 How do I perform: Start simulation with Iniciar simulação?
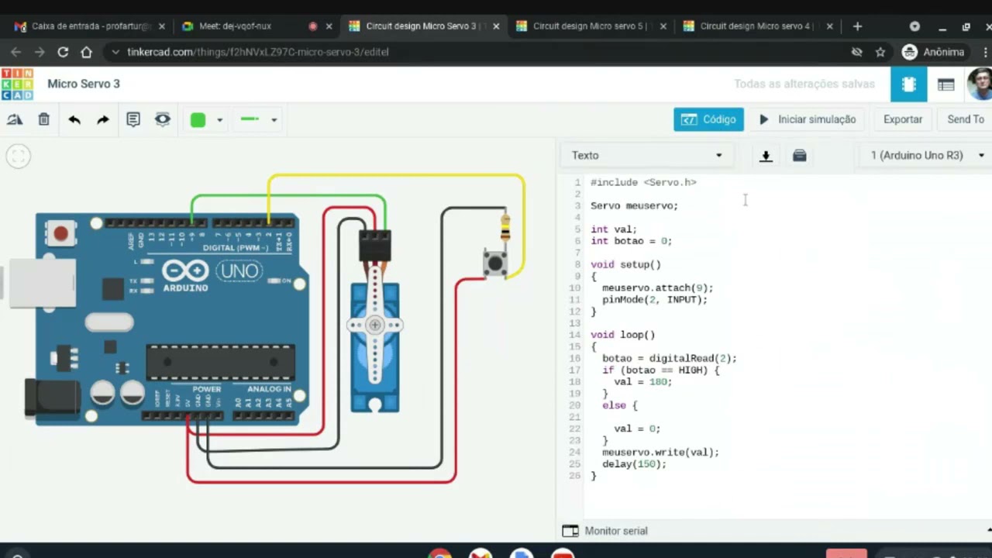[808, 119]
